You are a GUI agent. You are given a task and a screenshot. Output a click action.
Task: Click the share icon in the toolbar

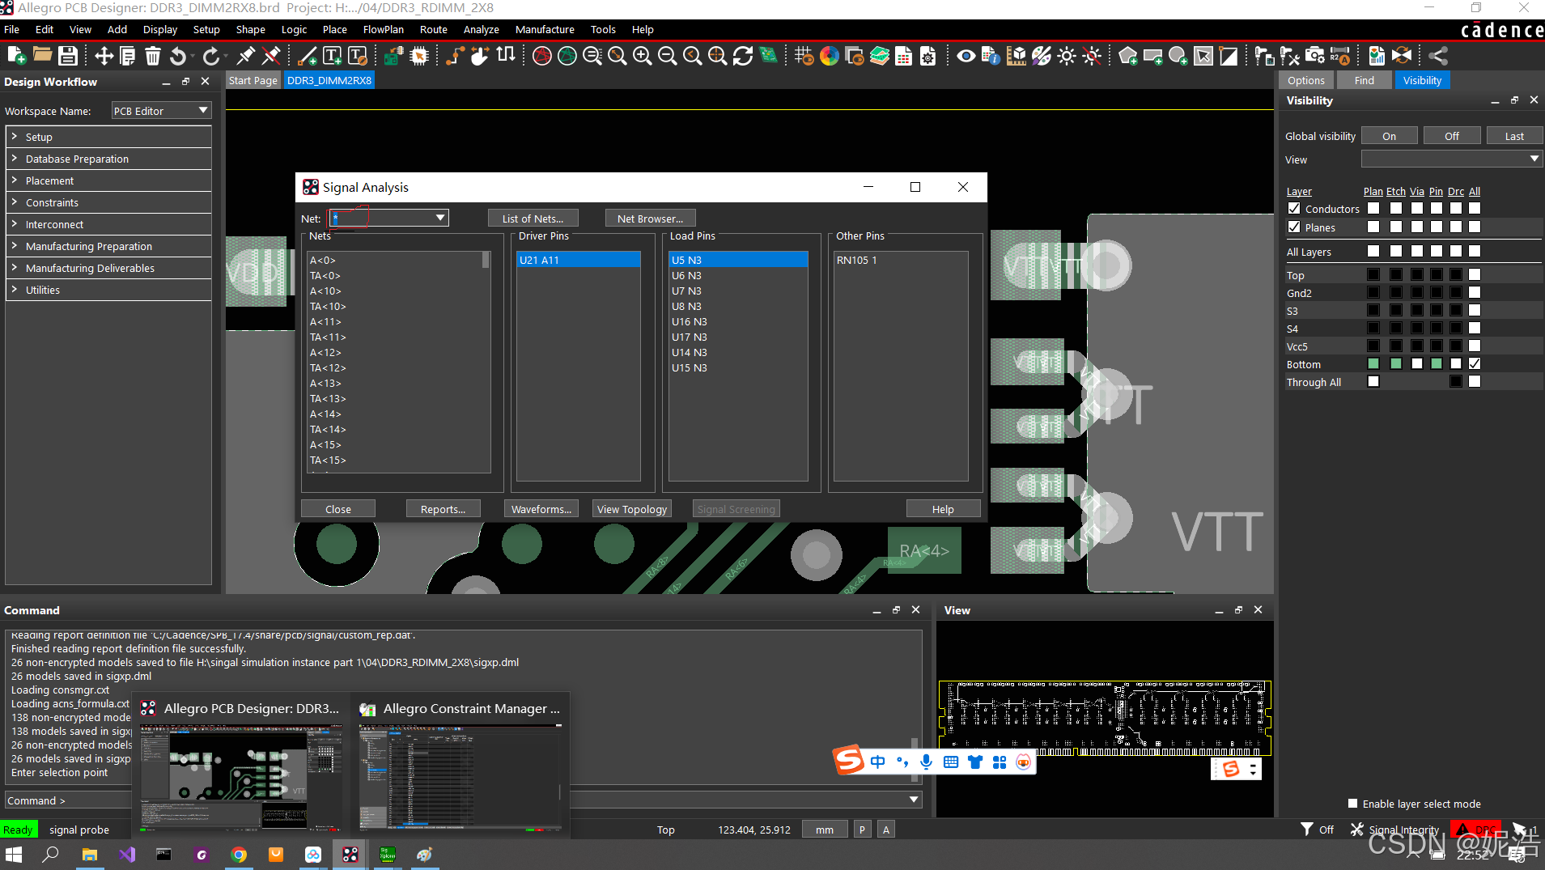pyautogui.click(x=1438, y=56)
